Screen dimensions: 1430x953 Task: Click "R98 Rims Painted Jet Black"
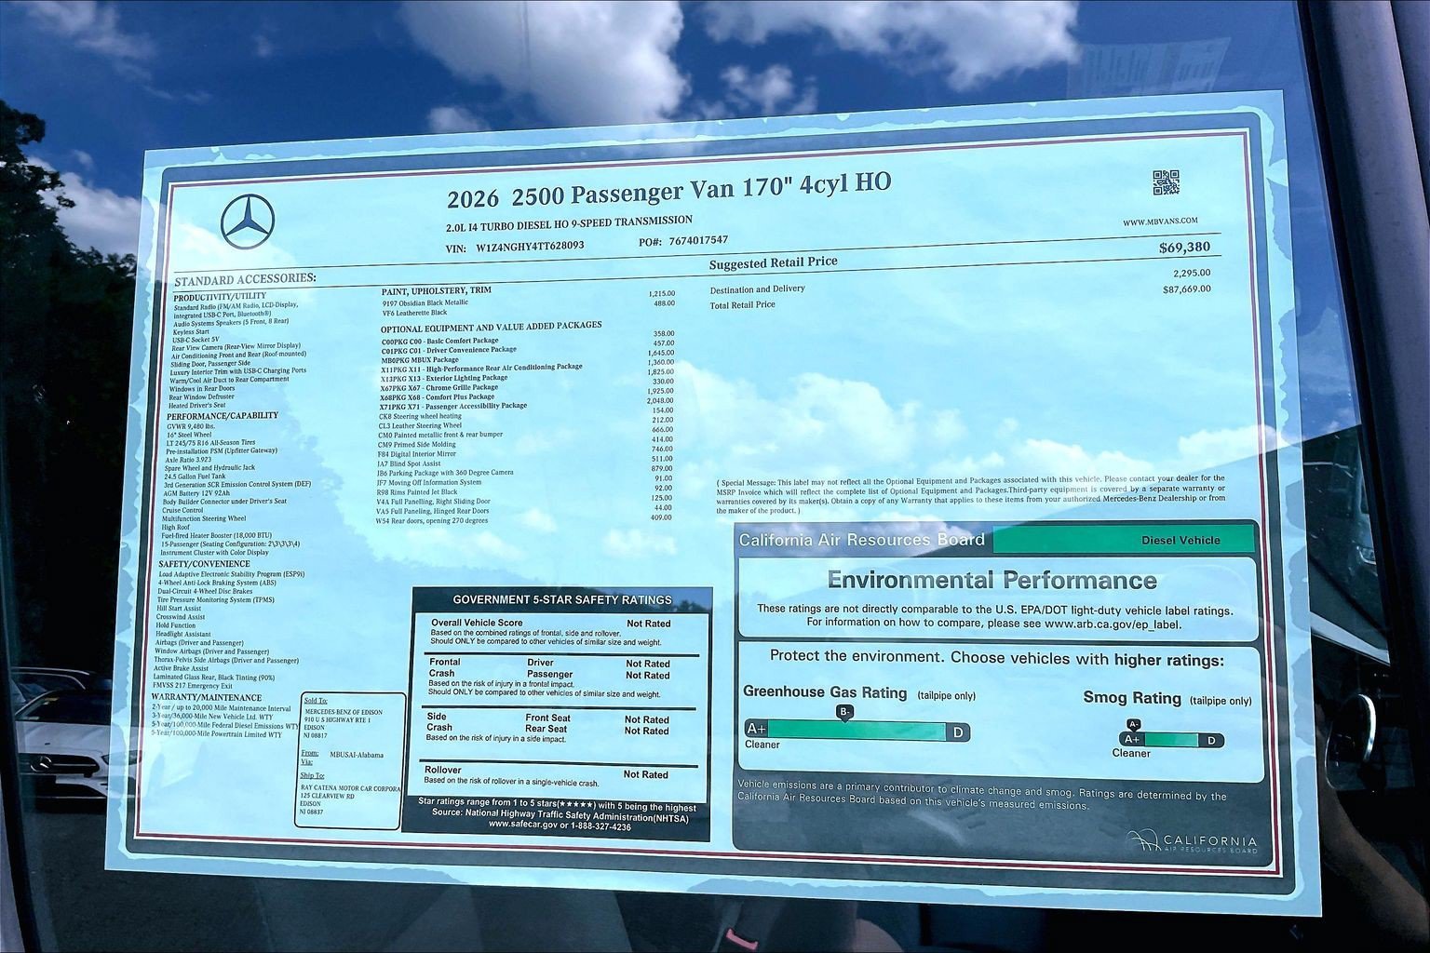pyautogui.click(x=417, y=492)
